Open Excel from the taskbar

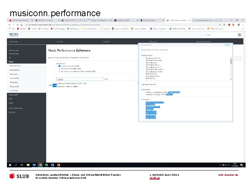46,165
